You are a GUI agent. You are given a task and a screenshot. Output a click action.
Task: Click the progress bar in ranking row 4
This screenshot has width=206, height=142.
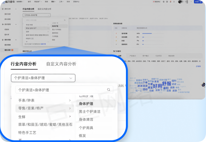[143, 44]
